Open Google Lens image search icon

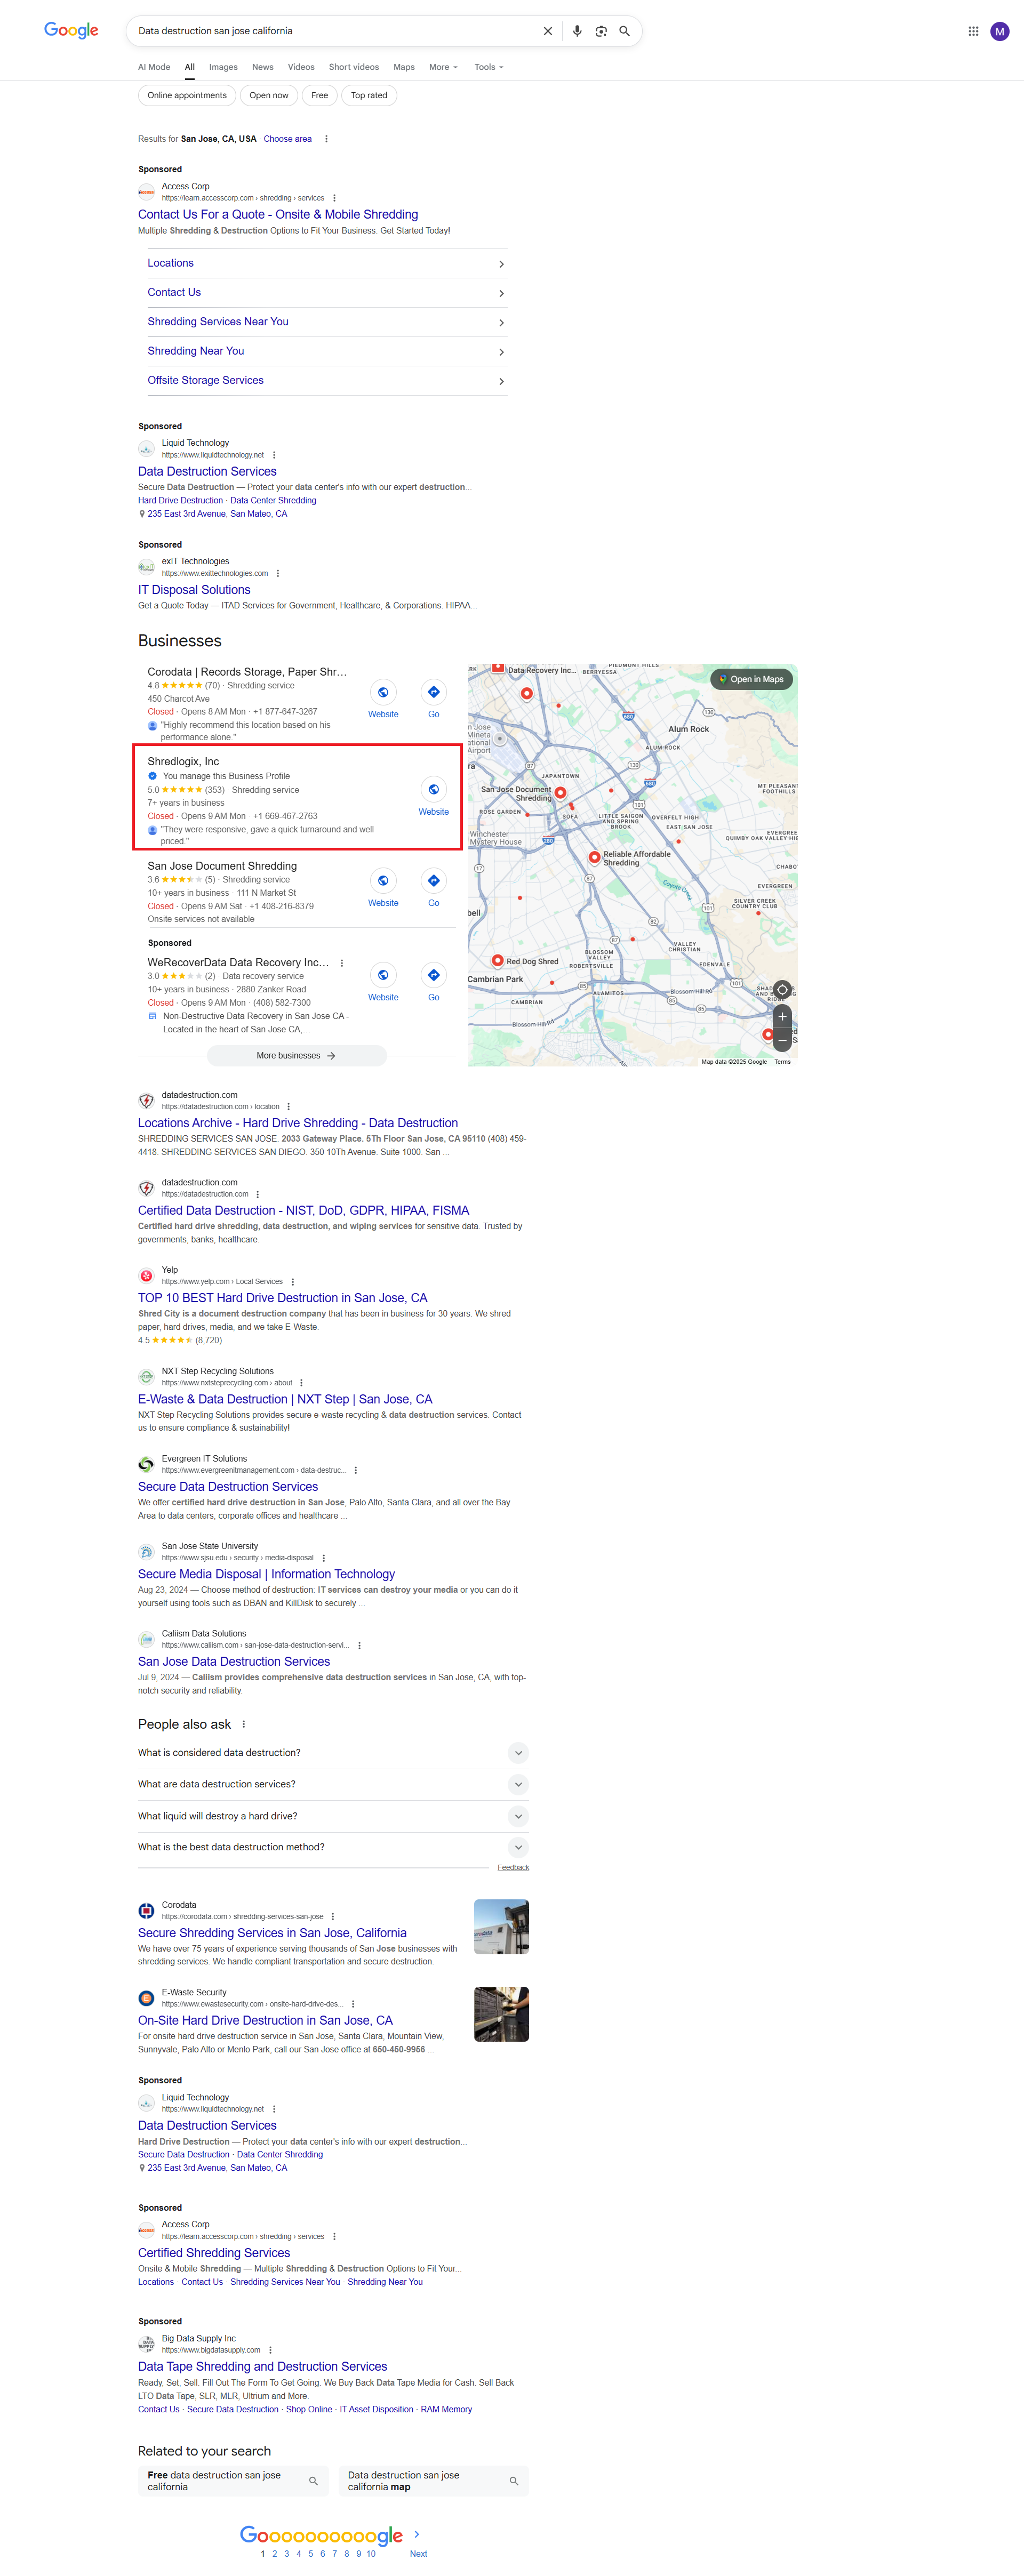coord(601,31)
